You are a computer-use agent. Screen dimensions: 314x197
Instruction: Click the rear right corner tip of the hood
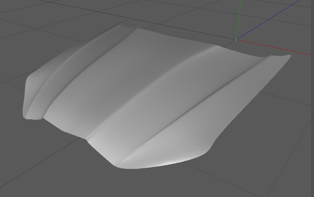pyautogui.click(x=290, y=55)
